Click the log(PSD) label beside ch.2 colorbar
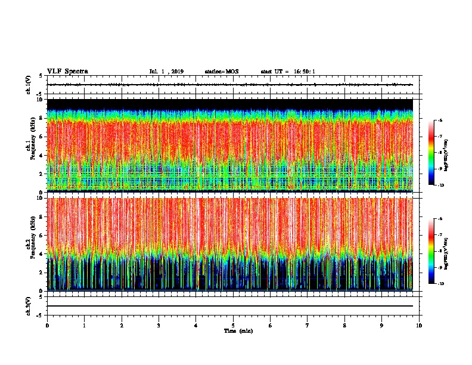The height and width of the screenshot is (365, 472). 446,253
